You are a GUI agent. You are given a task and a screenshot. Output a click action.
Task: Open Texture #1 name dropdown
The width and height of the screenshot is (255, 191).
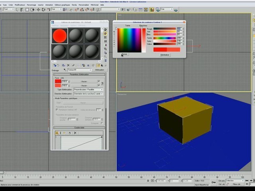click(79, 70)
